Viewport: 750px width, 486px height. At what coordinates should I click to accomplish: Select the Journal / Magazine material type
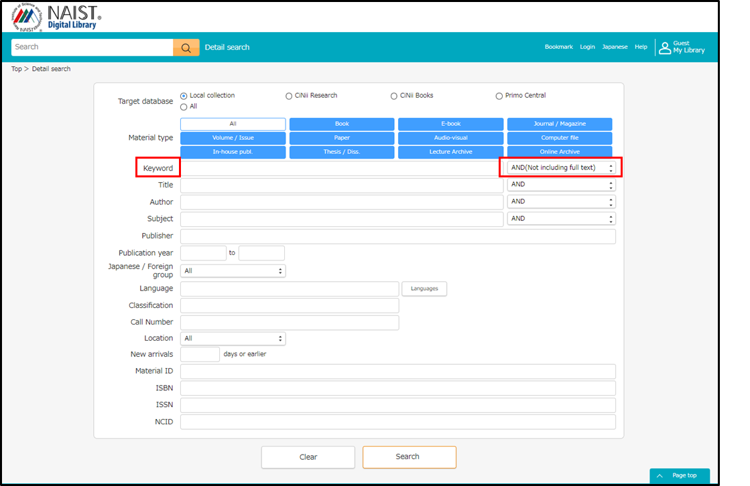[x=560, y=124]
